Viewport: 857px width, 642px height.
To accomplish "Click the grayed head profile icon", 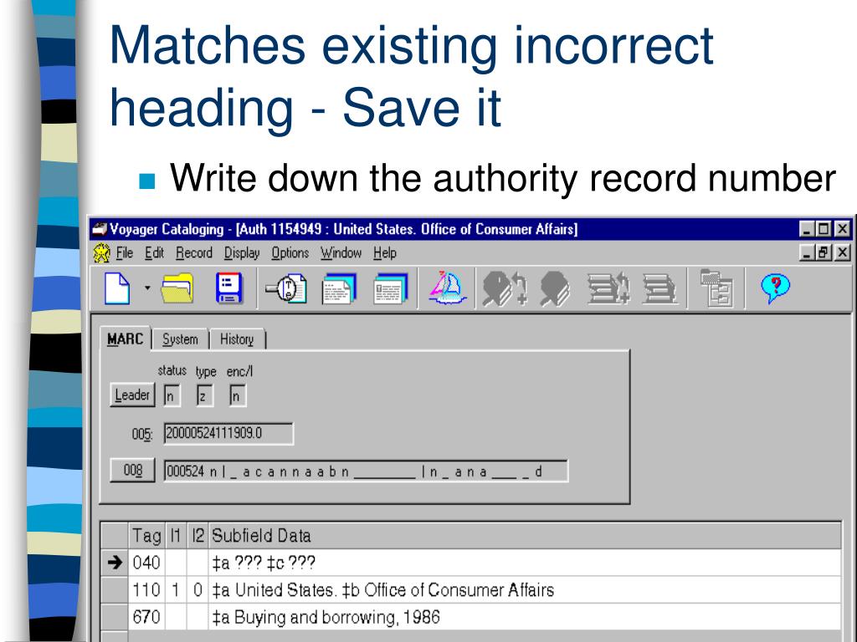I will (555, 288).
